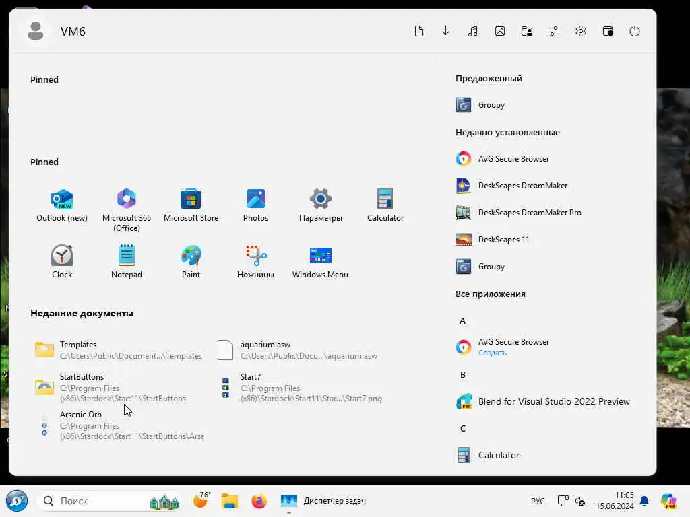This screenshot has height=517, width=690.
Task: Launch DeskScapes DreamMaker
Action: coord(511,186)
